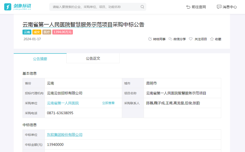Switch to the 公告正文 tab
The height and width of the screenshot is (152, 245).
[93, 58]
